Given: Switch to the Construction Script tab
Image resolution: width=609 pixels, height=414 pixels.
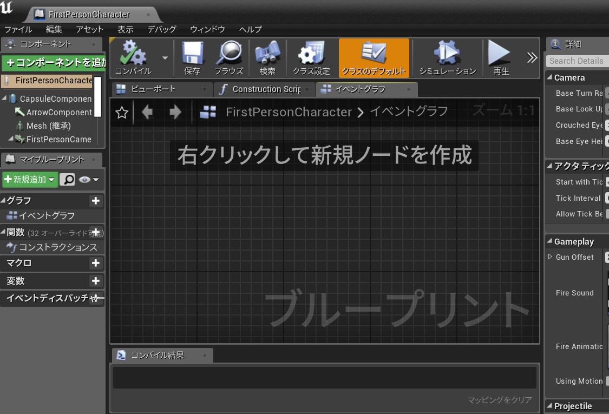Looking at the screenshot, I should pyautogui.click(x=264, y=89).
